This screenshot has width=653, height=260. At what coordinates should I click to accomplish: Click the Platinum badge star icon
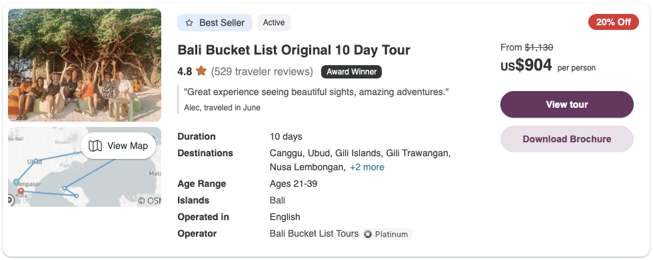pyautogui.click(x=368, y=234)
